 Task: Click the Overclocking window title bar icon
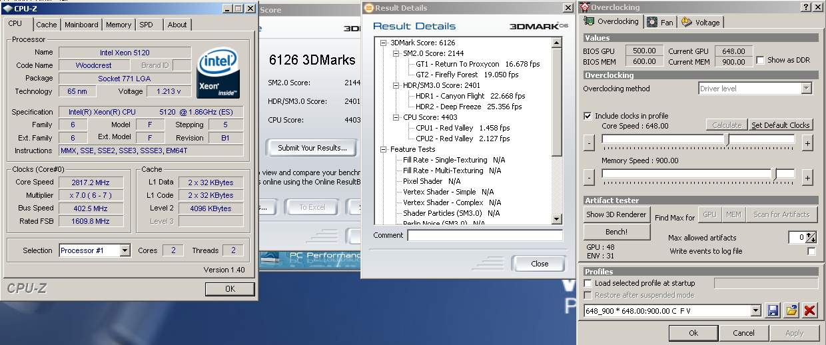click(x=585, y=7)
